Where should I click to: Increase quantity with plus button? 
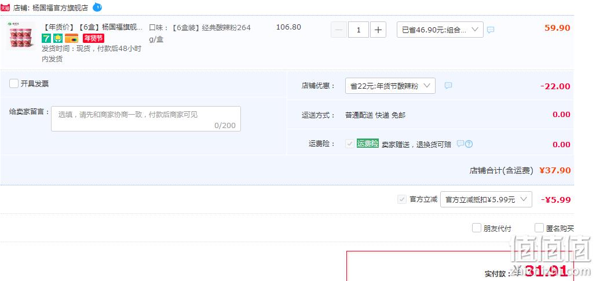point(378,30)
